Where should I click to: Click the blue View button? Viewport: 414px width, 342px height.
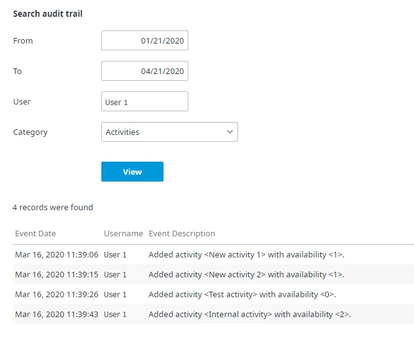click(x=132, y=172)
